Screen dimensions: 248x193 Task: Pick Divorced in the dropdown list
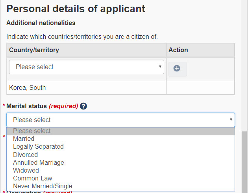(120, 155)
